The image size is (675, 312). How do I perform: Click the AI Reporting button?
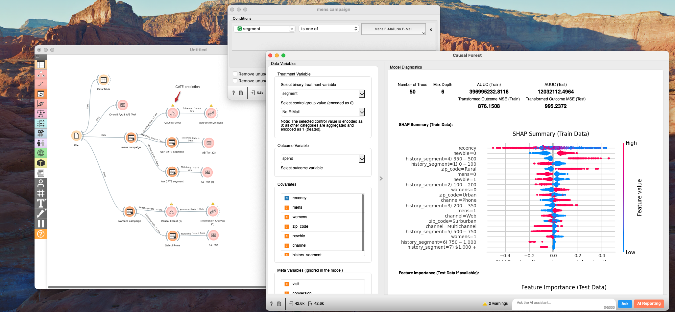[x=649, y=304]
